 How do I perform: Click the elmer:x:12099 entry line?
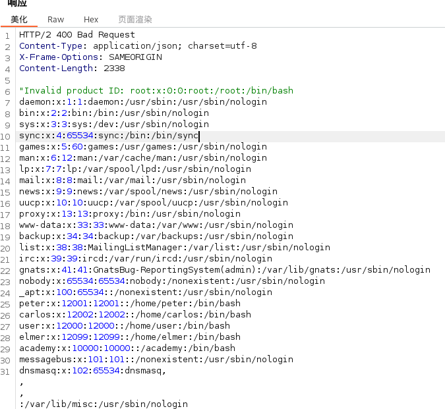[x=130, y=337]
